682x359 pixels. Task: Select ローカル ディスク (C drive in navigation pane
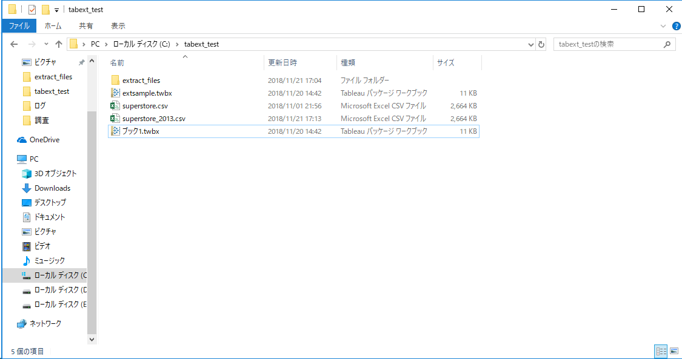pyautogui.click(x=60, y=275)
